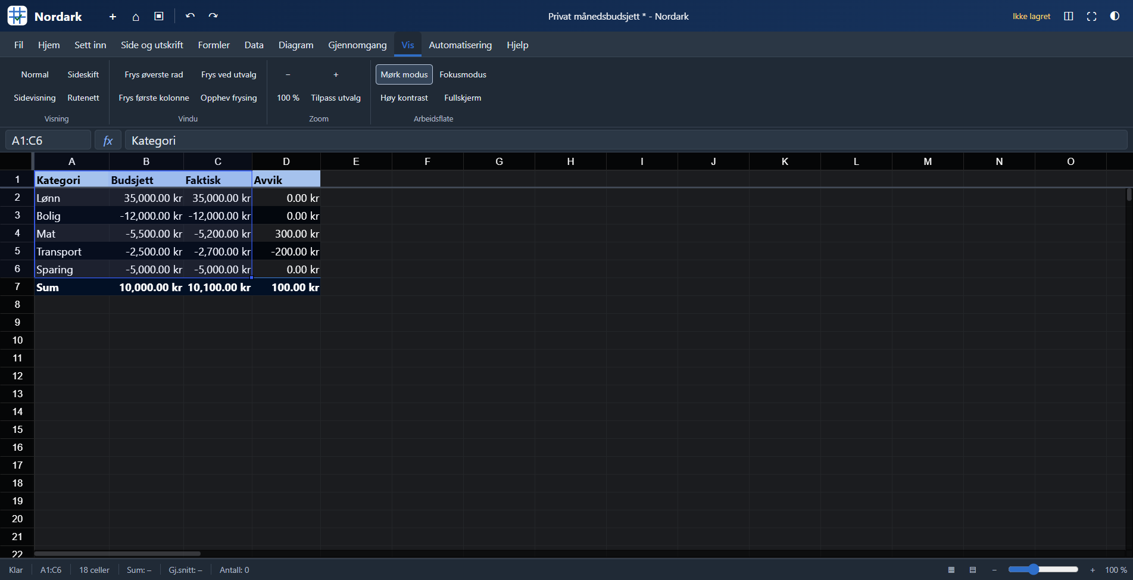
Task: Click the fx function icon
Action: pos(108,141)
